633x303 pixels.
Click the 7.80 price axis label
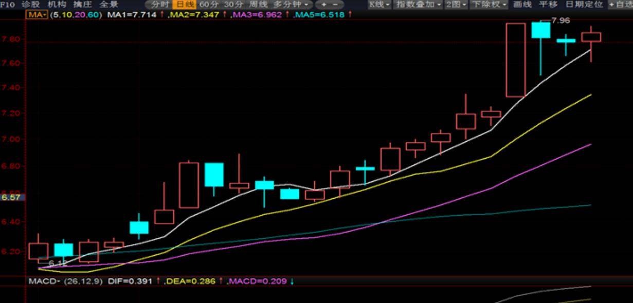tap(10, 39)
